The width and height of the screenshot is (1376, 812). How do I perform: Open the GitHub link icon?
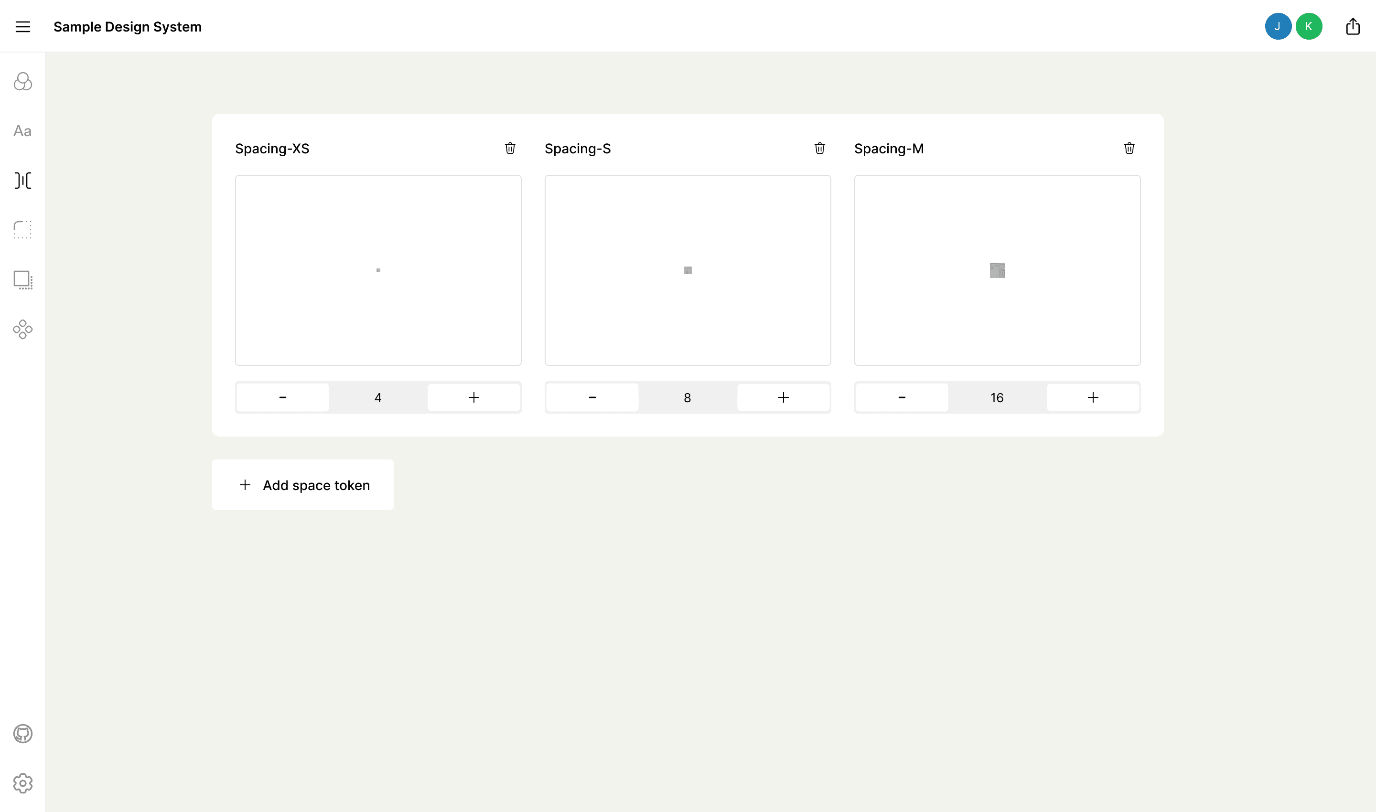pyautogui.click(x=22, y=734)
